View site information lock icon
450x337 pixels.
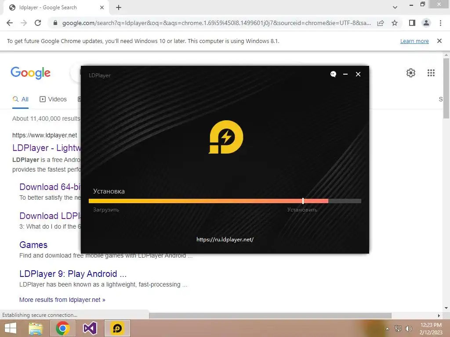pyautogui.click(x=55, y=23)
